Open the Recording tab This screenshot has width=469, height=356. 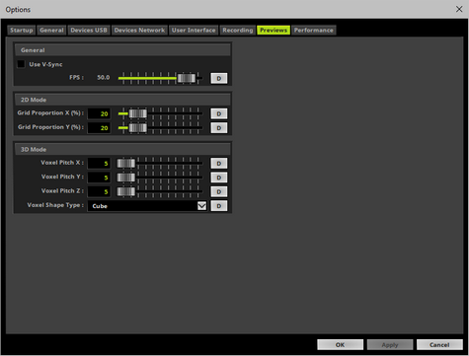(x=238, y=30)
